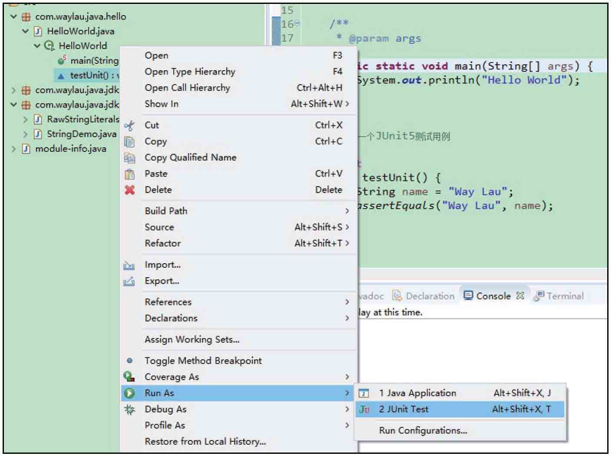
Task: Expand the RawStringLiterals file node
Action: click(x=25, y=119)
